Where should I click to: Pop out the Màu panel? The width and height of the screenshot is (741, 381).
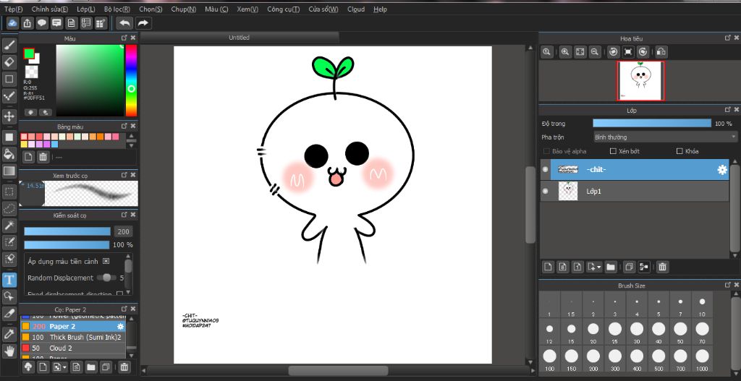coord(124,38)
